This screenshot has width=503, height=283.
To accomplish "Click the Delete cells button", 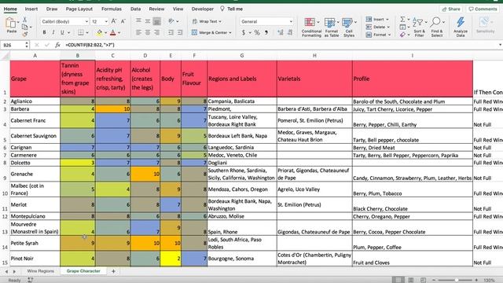I will point(377,27).
